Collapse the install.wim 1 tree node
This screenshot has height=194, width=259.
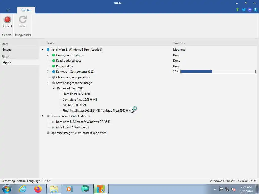pos(42,49)
